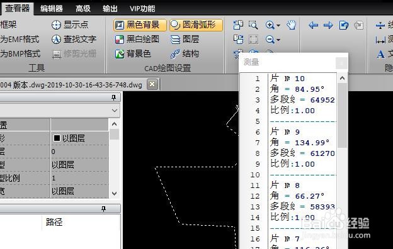Select the pan hand tool
The height and width of the screenshot is (249, 393).
click(x=292, y=25)
